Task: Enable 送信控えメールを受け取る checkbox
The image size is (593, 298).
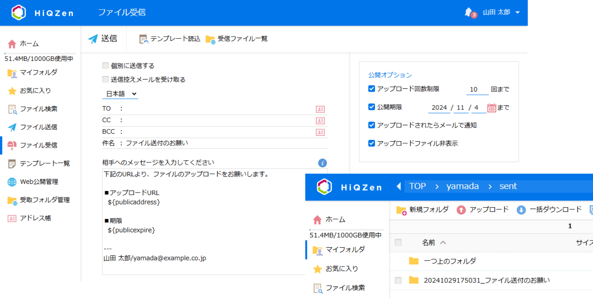Action: pyautogui.click(x=106, y=79)
